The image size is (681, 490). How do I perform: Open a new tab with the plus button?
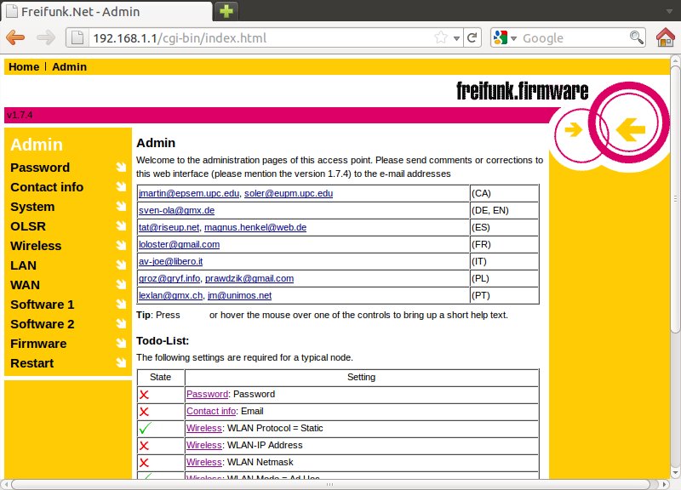pyautogui.click(x=226, y=11)
